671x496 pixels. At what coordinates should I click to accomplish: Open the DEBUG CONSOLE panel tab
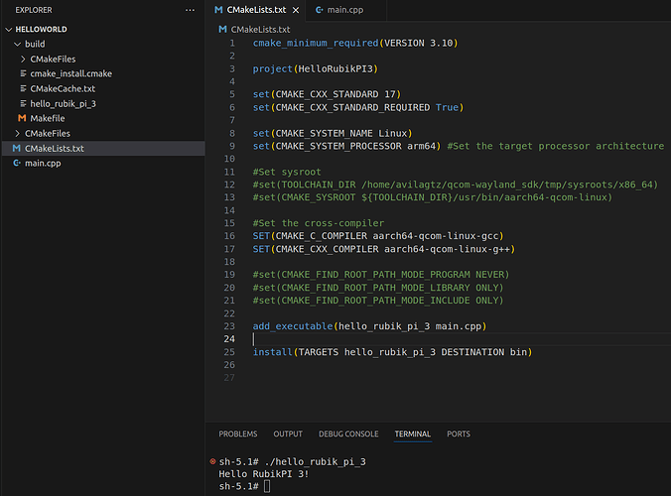point(348,434)
